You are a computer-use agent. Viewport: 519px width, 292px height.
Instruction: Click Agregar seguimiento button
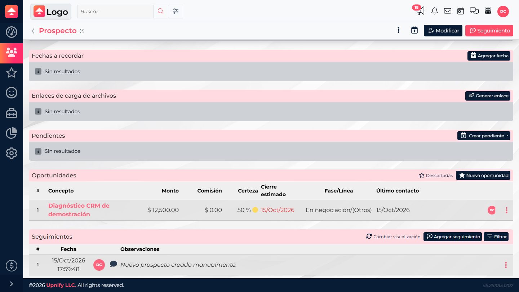click(x=453, y=237)
